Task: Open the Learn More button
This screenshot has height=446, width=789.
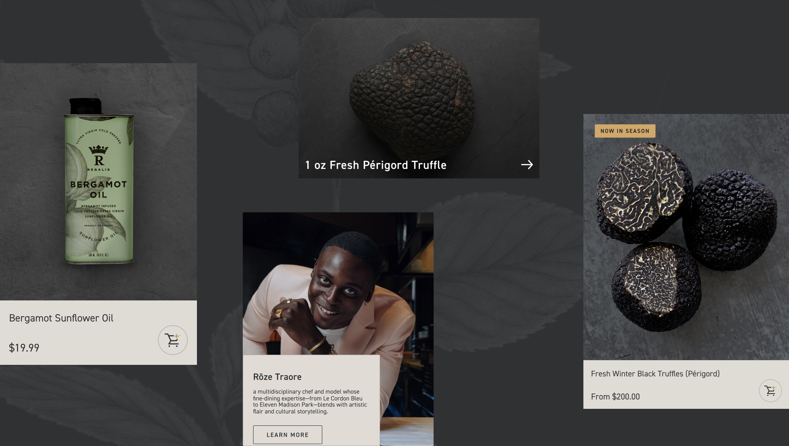Action: pyautogui.click(x=287, y=435)
